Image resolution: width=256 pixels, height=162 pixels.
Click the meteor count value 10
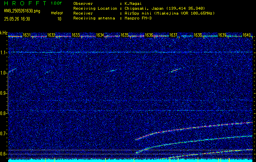pos(59,19)
